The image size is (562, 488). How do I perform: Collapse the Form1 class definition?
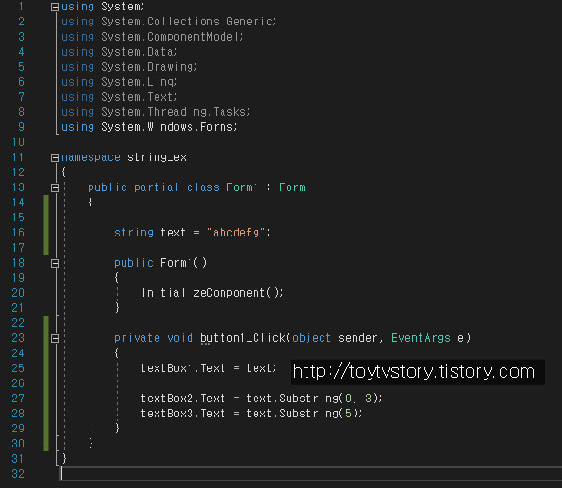coord(55,187)
